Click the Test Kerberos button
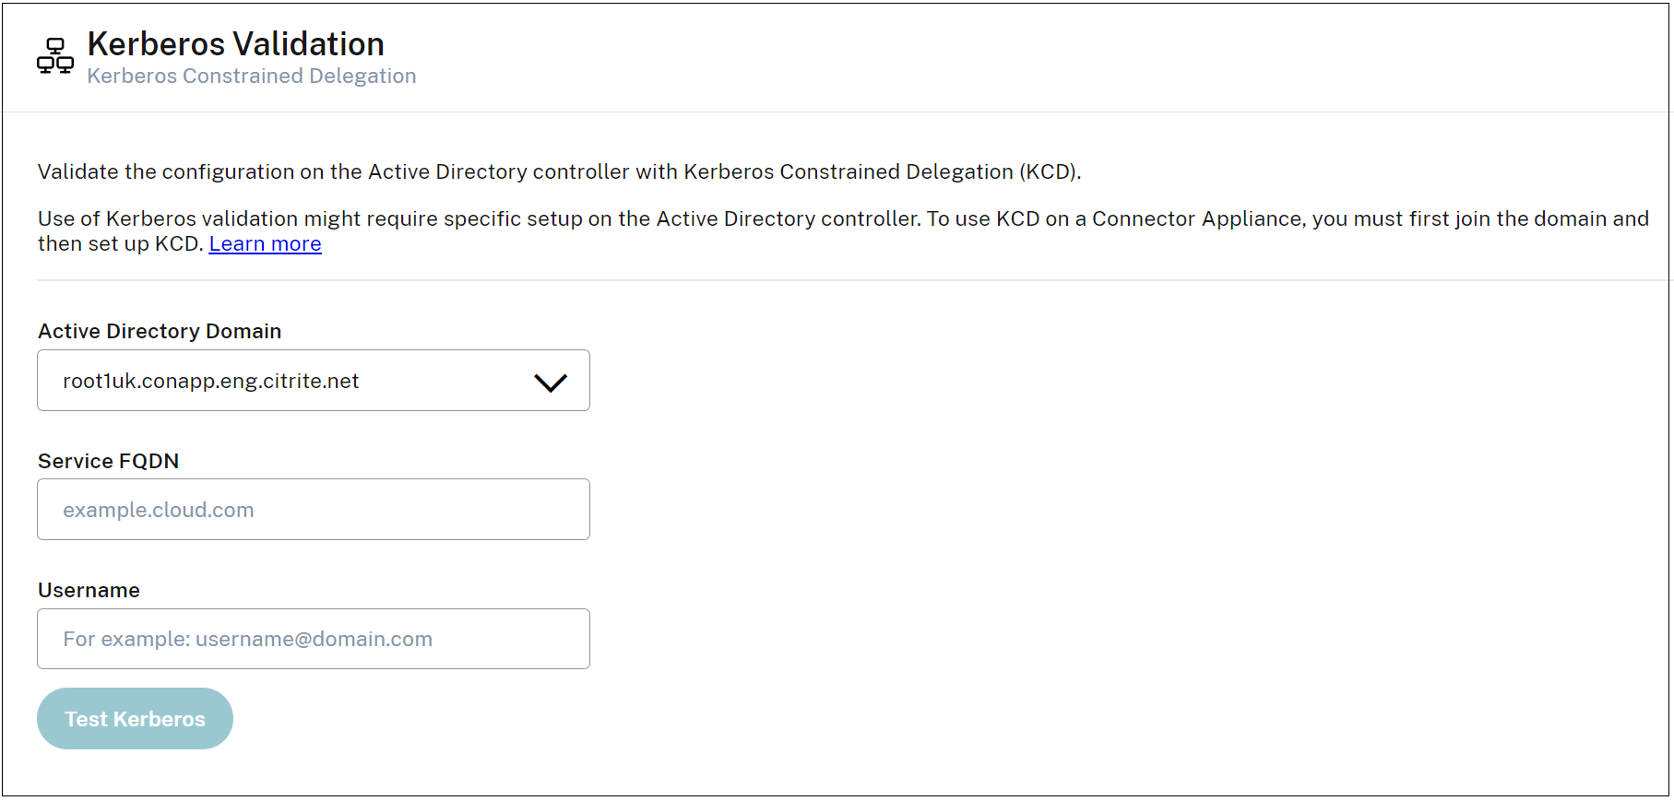This screenshot has width=1674, height=801. [135, 718]
